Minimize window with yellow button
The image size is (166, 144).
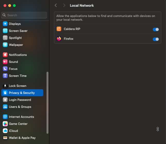pos(10,5)
